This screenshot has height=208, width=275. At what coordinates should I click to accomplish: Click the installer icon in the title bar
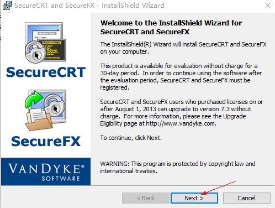click(7, 6)
